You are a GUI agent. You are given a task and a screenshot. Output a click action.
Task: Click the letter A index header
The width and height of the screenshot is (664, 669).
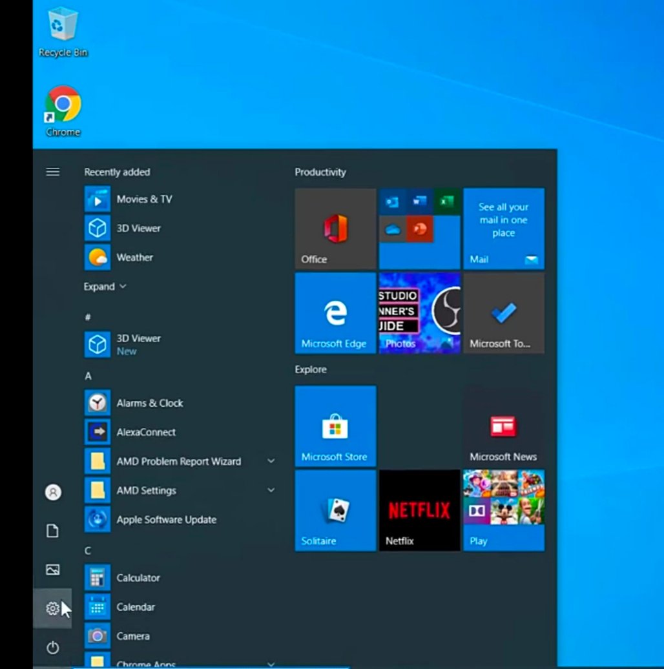point(88,376)
